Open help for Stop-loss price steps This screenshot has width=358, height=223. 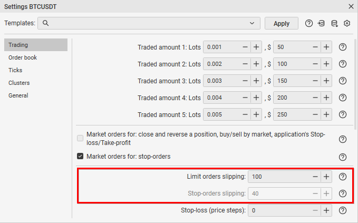point(343,210)
